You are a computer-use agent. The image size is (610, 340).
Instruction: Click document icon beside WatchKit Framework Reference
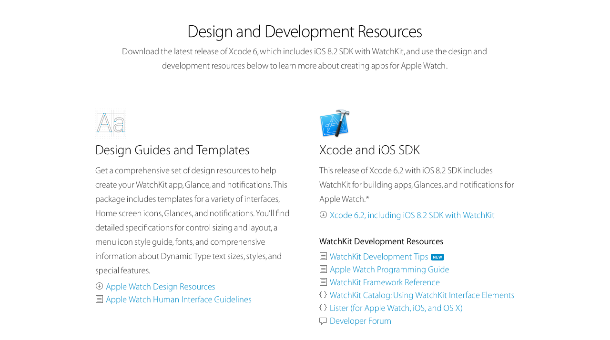(323, 282)
